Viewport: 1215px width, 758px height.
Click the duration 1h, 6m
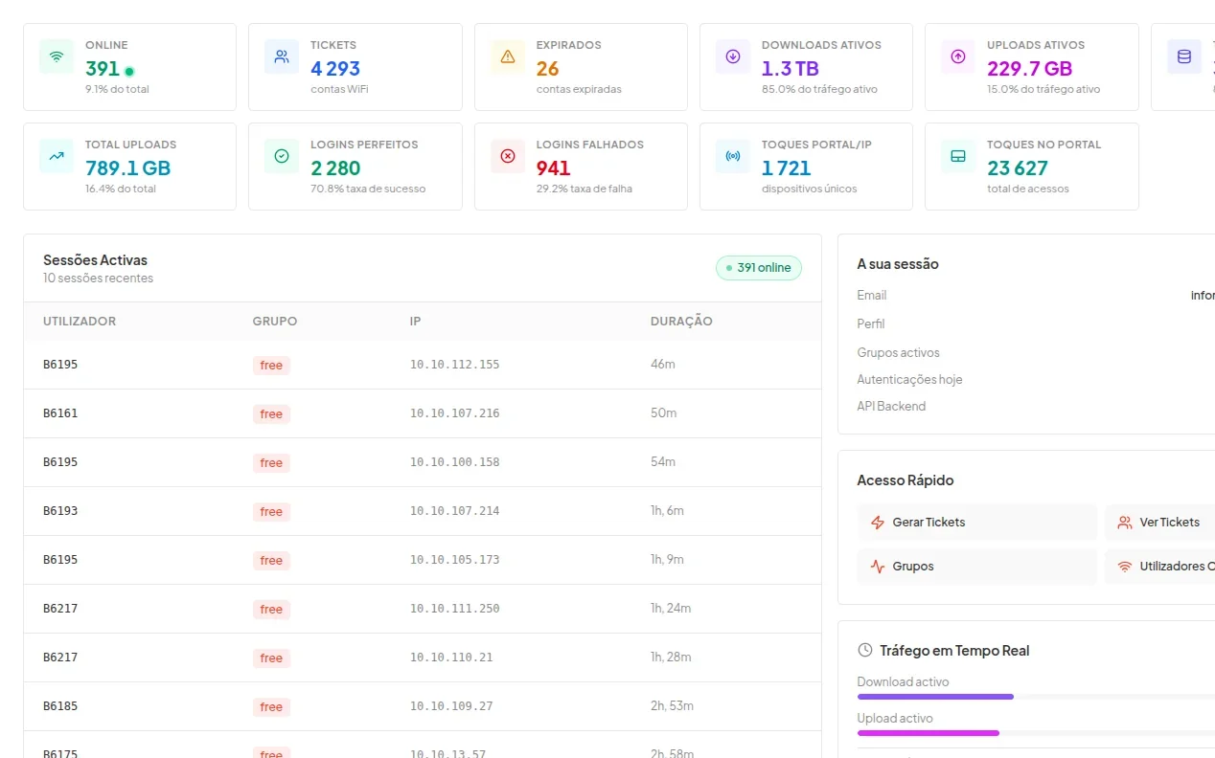(x=667, y=511)
